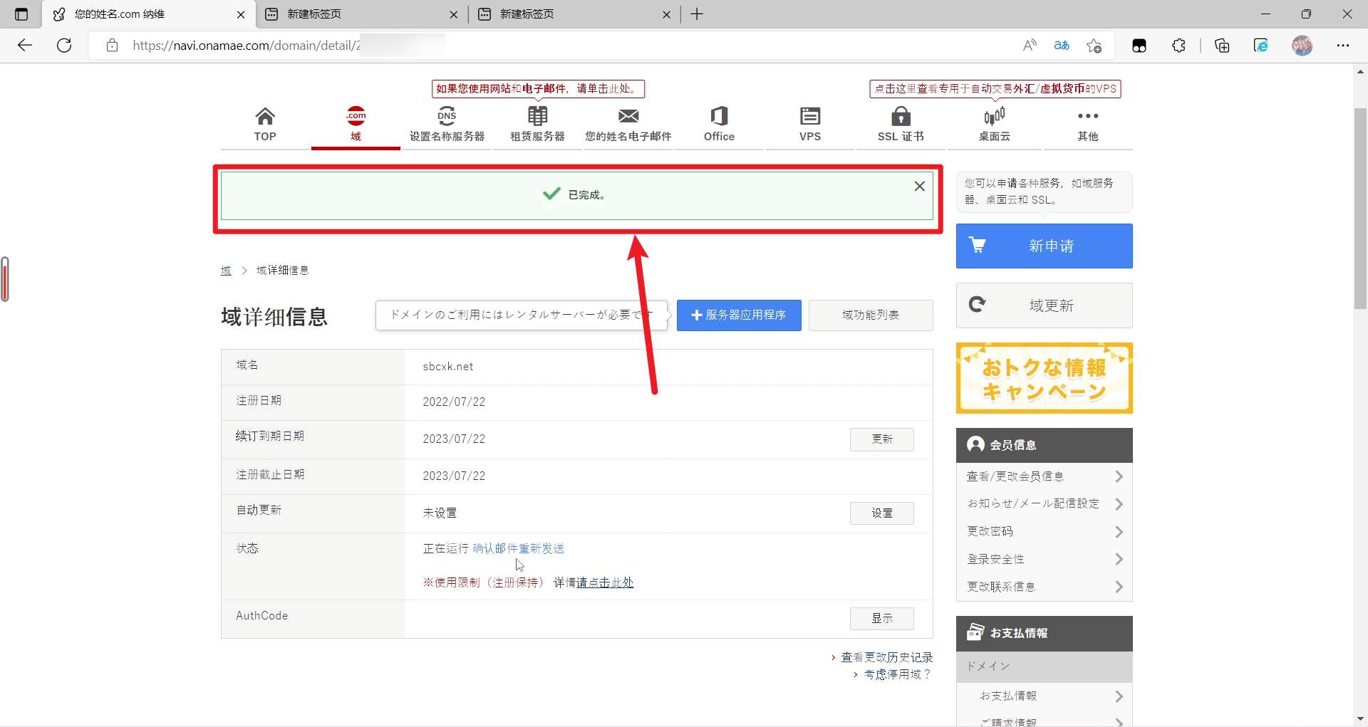Expand the お支払情報 payment info chevron
Image resolution: width=1368 pixels, height=727 pixels.
tap(1119, 696)
